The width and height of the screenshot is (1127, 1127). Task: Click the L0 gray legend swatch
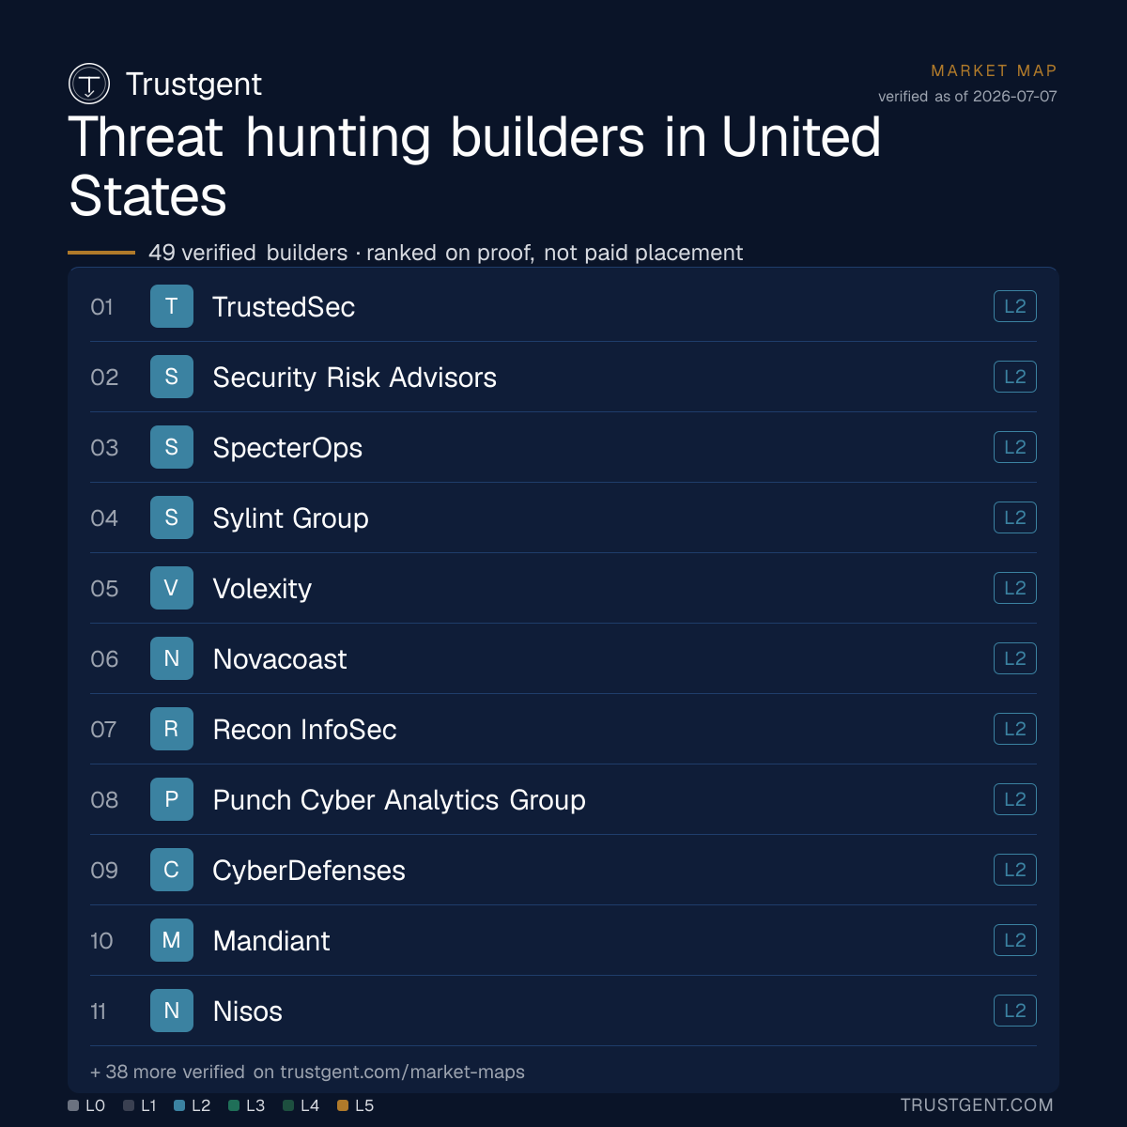tap(73, 1105)
